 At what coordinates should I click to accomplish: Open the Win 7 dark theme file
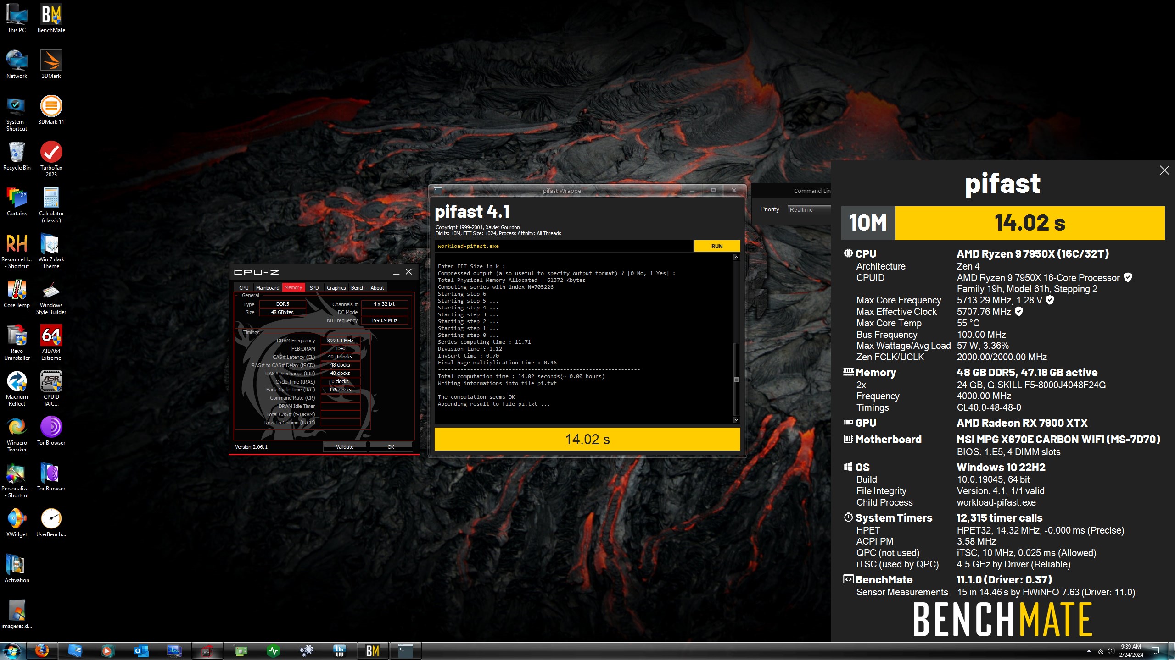click(51, 251)
